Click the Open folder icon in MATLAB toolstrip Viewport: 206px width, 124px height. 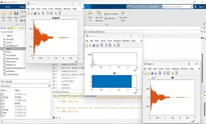[x=10, y=13]
